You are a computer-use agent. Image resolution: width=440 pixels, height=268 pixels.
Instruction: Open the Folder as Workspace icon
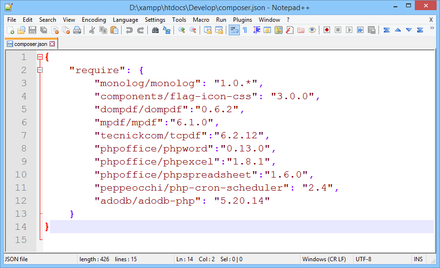point(301,30)
